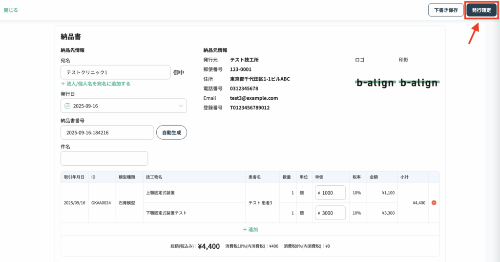
Task: Click the calendar icon in the 発行日 field
Action: [68, 106]
